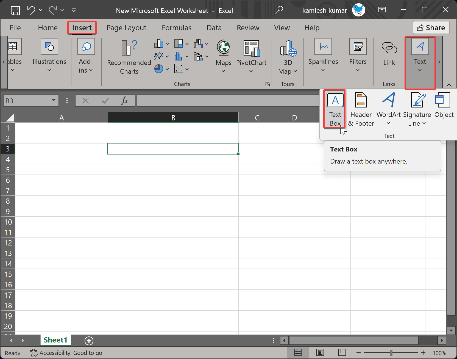This screenshot has width=457, height=359.
Task: Insert a pie chart
Action: coord(159,69)
